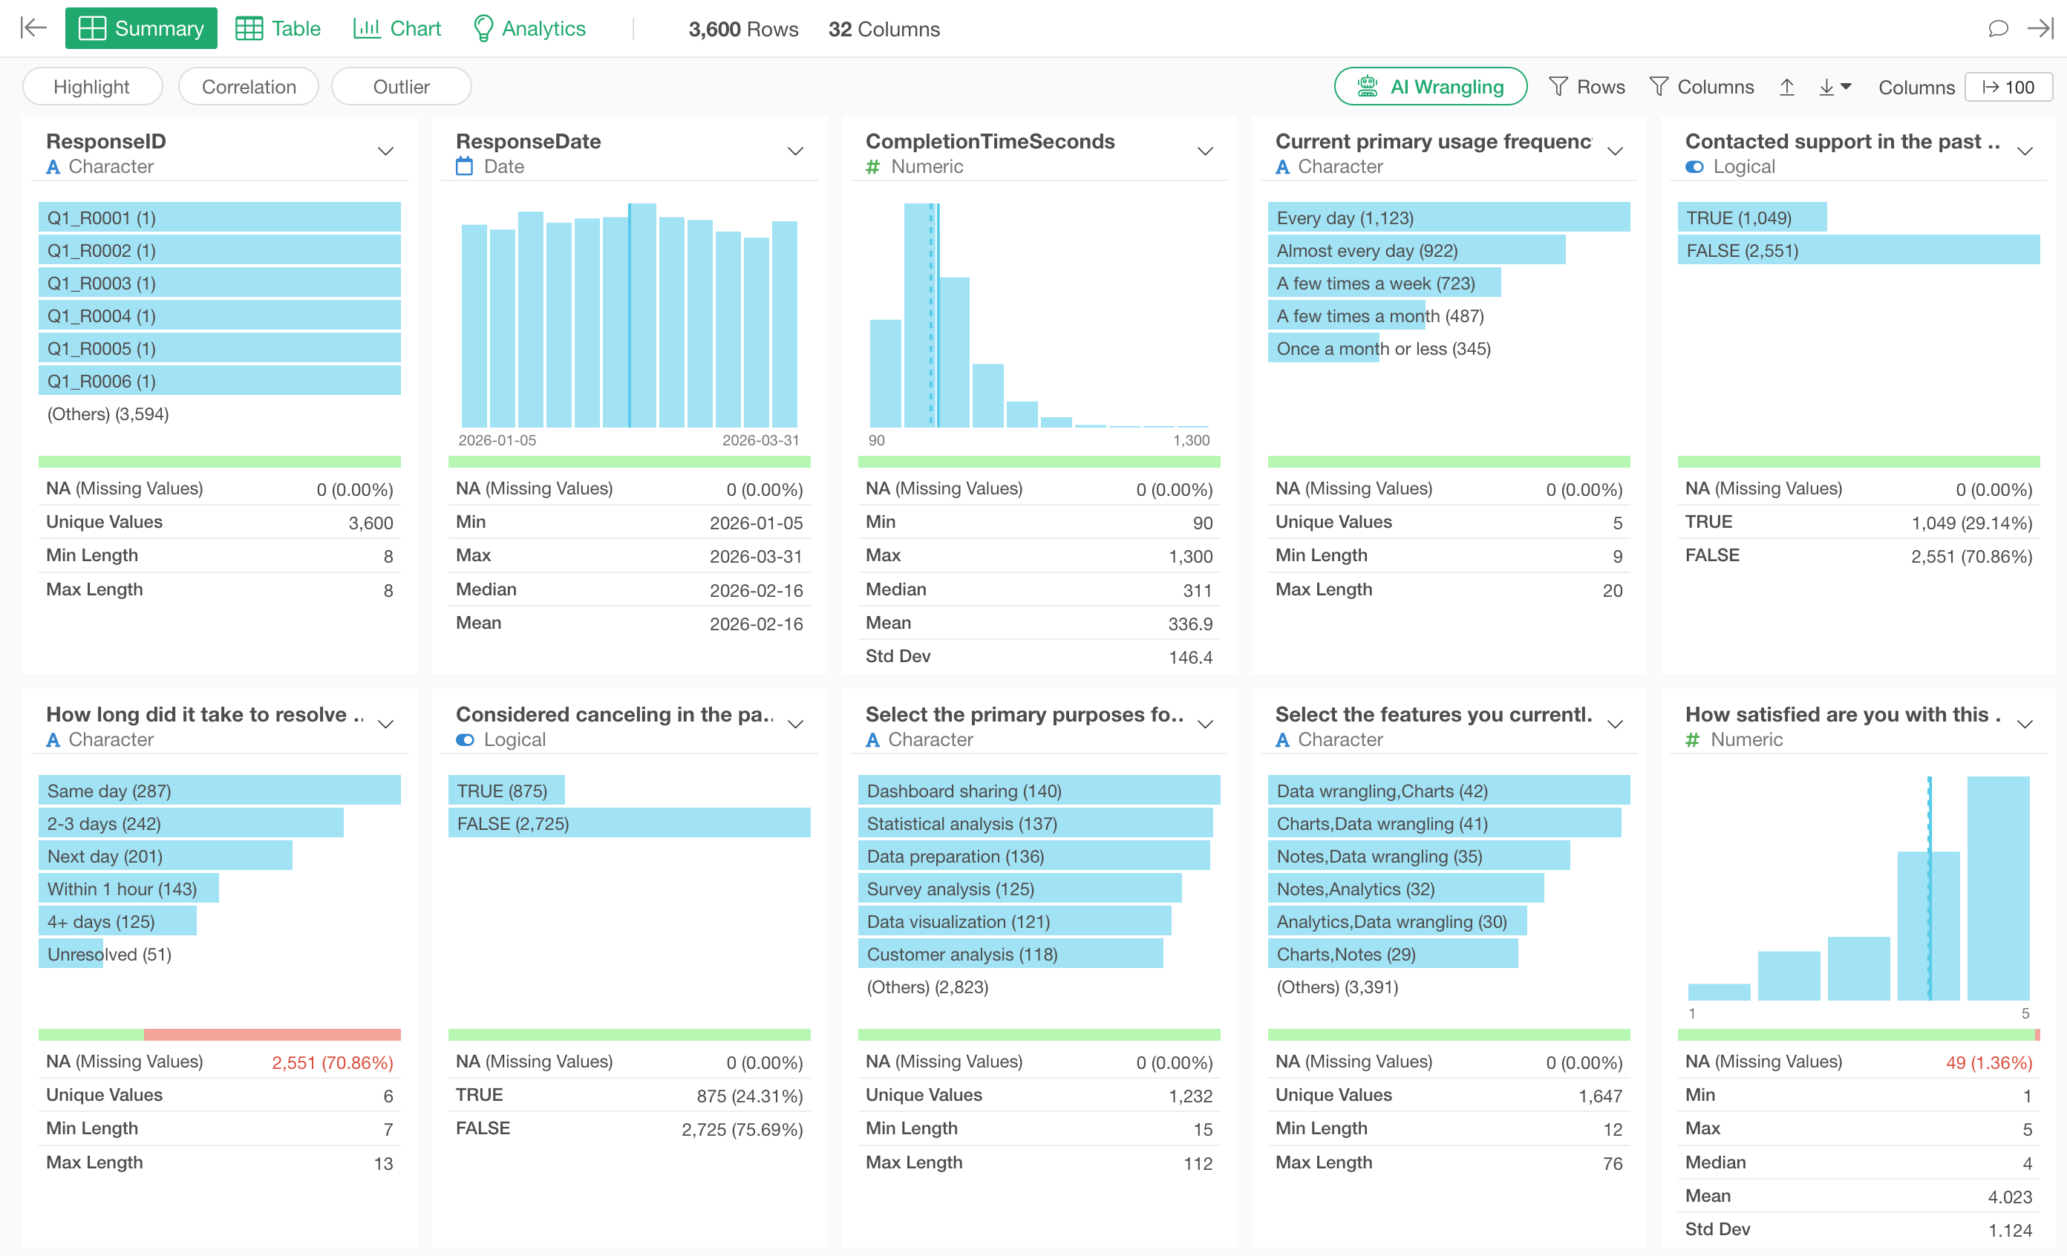
Task: Click the '32 Columns' count label
Action: (x=884, y=30)
